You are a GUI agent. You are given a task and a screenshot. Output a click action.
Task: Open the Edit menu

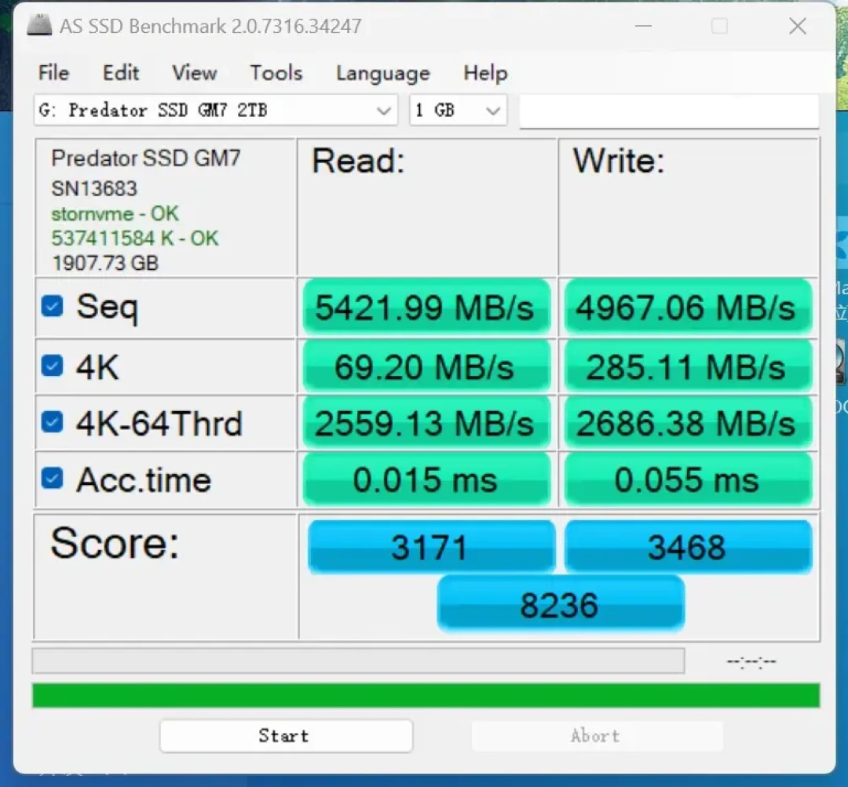point(121,73)
